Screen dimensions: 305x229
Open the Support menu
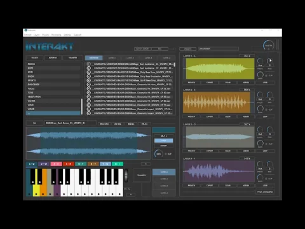(78, 35)
